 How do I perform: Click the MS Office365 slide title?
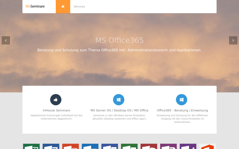tap(119, 40)
